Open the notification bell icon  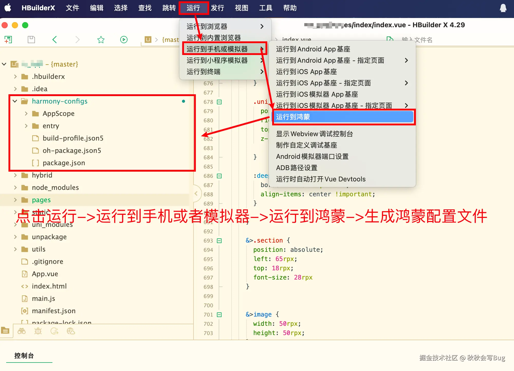point(503,8)
